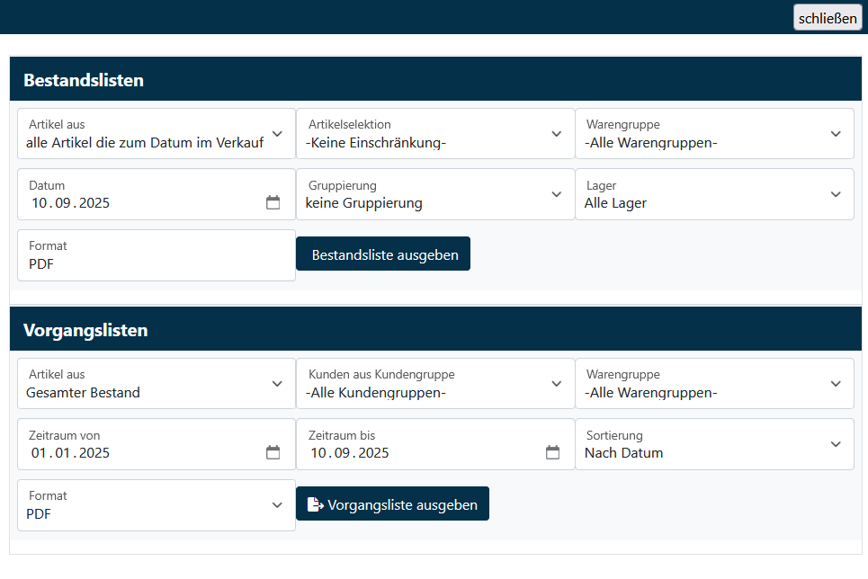Screen dimensions: 868x579
Task: Click Format field in Bestandslisten
Action: click(157, 255)
